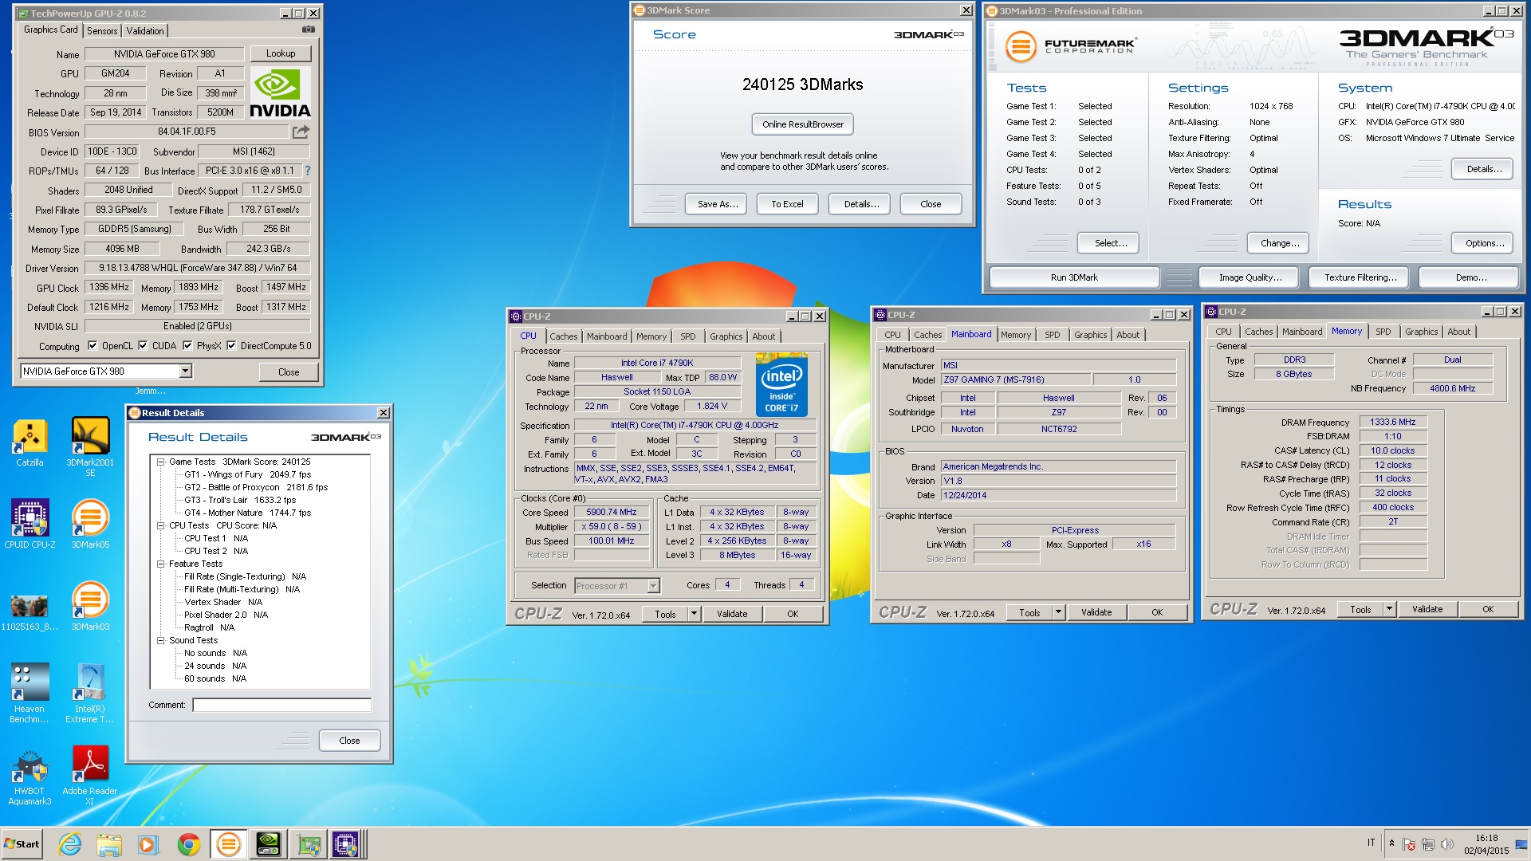Click the network tray icon
The height and width of the screenshot is (861, 1531).
[x=1427, y=844]
